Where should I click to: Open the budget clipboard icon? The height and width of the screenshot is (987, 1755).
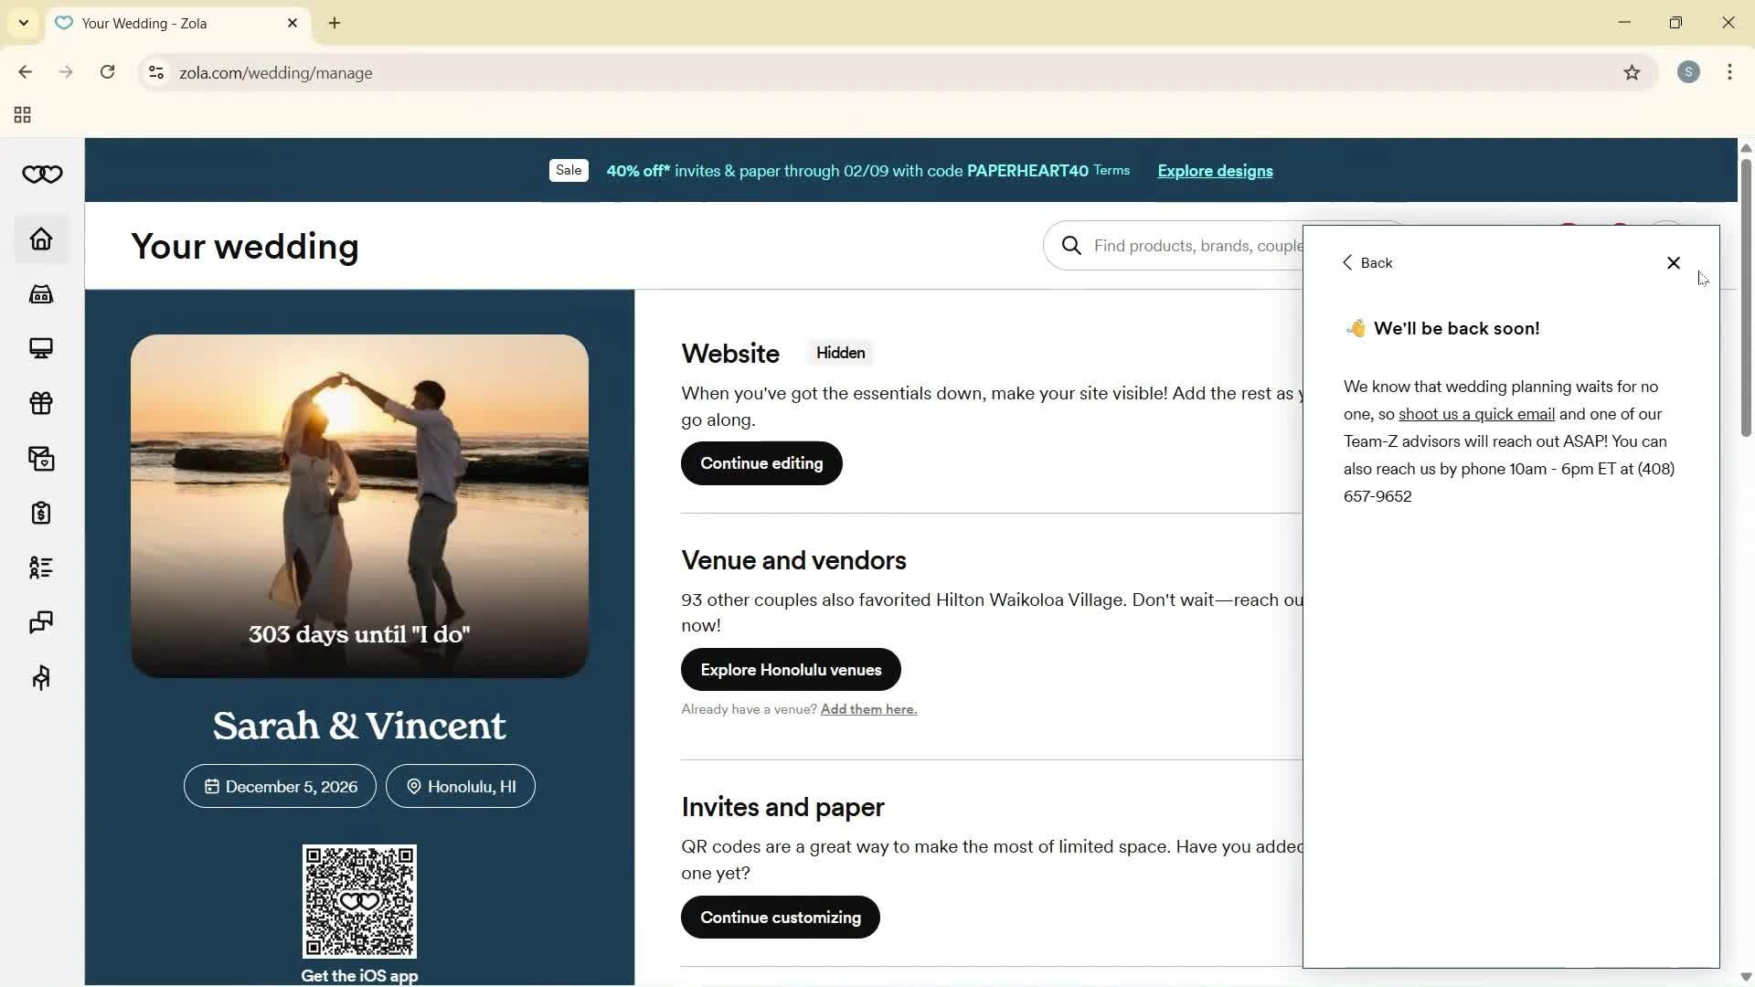pyautogui.click(x=40, y=513)
